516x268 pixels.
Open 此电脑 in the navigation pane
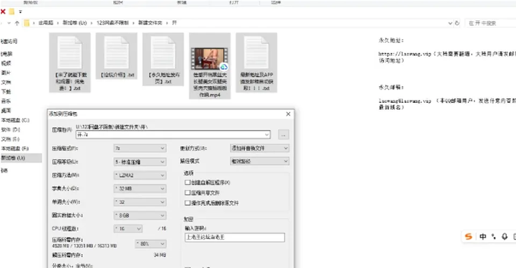point(6,54)
